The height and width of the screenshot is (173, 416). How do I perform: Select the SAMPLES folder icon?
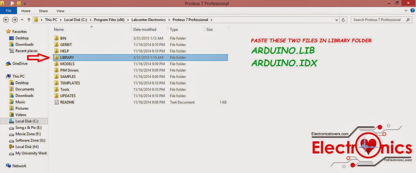point(56,77)
